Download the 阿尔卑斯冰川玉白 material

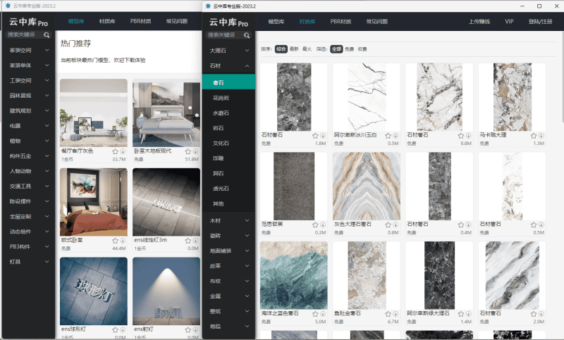(396, 136)
